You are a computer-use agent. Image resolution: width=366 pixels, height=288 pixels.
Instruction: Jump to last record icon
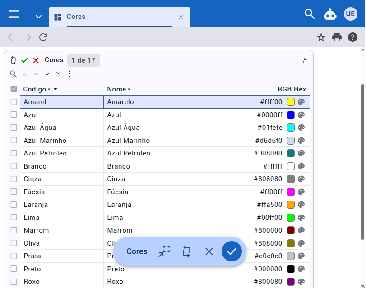(x=58, y=74)
